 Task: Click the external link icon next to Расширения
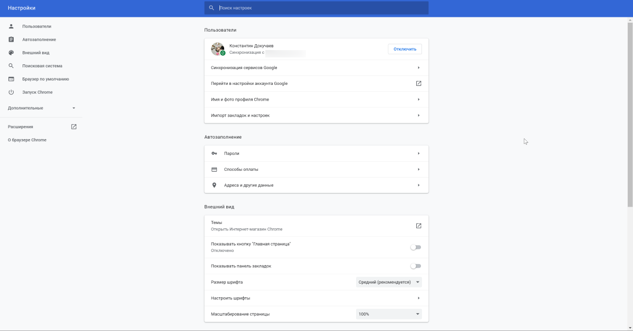(x=74, y=126)
